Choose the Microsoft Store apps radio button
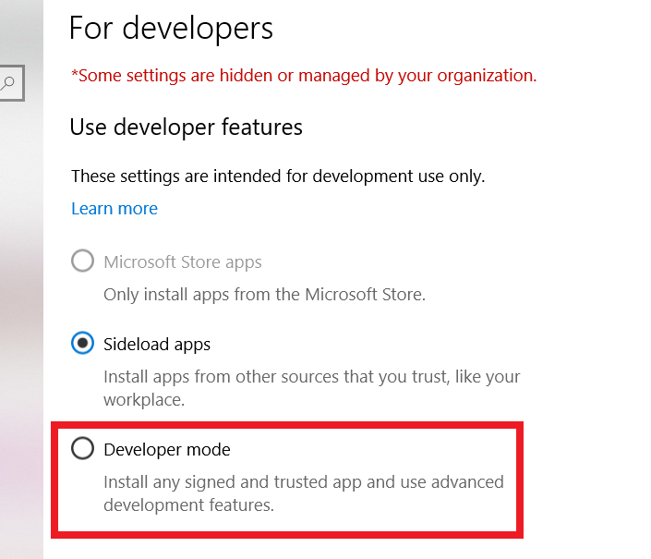Viewport: 651px width, 559px height. [x=83, y=261]
